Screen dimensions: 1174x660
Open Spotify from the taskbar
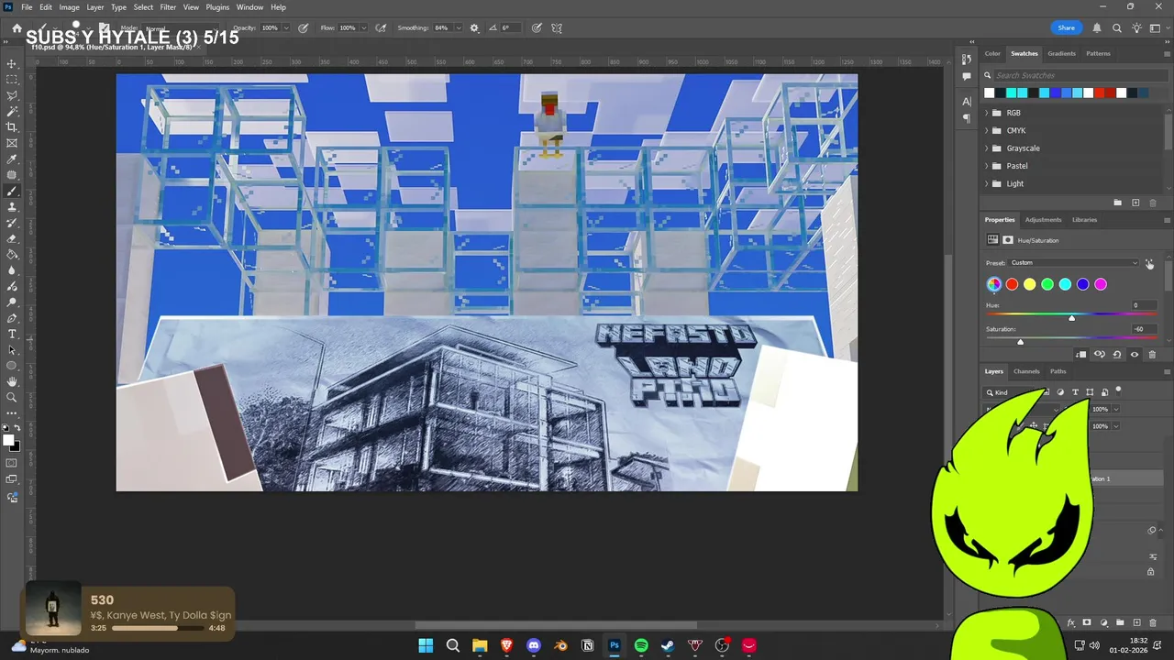point(641,645)
